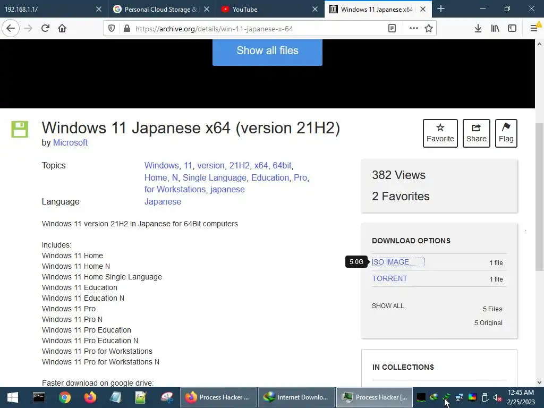This screenshot has height=408, width=544.
Task: Open the x64 topic link
Action: (x=261, y=166)
